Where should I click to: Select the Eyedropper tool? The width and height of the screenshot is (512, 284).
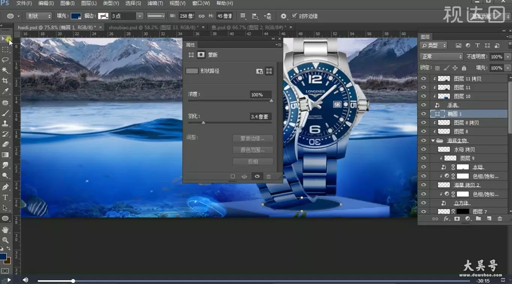[x=5, y=91]
